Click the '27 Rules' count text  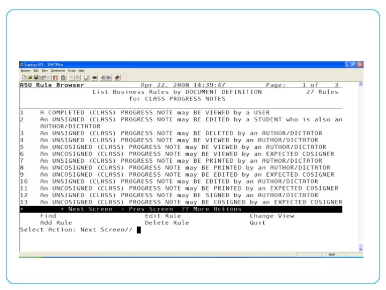pos(322,92)
